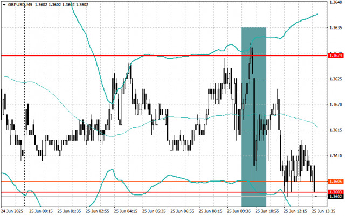The height and width of the screenshot is (216, 345).
Task: Click the 25 Jun 13:35 time label
Action: (323, 211)
